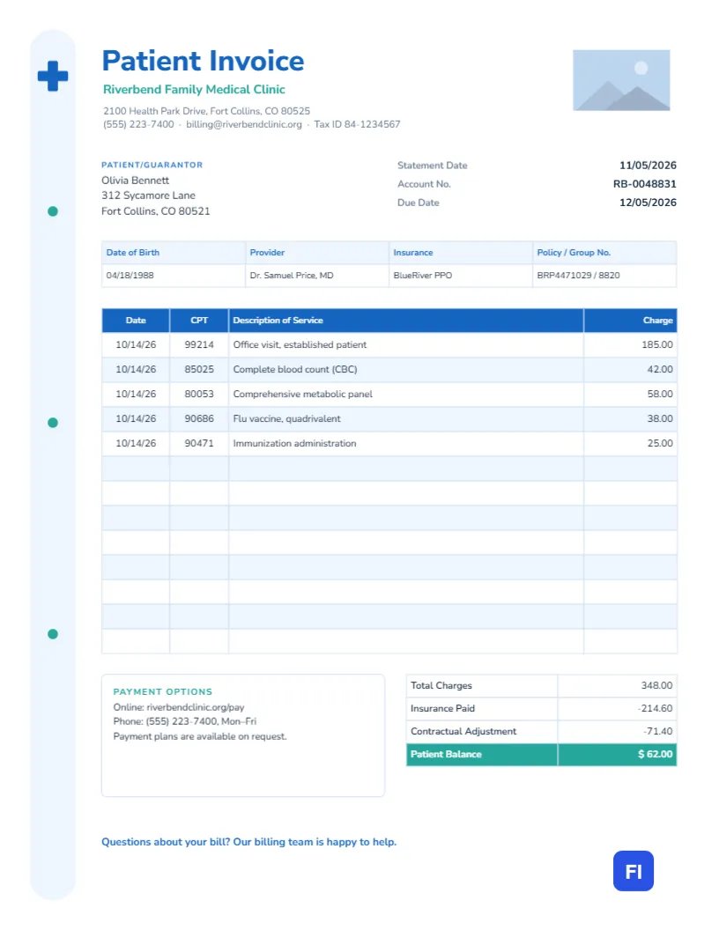Viewport: 719px width, 930px height.
Task: Click the Patient Balance label
Action: tap(446, 755)
